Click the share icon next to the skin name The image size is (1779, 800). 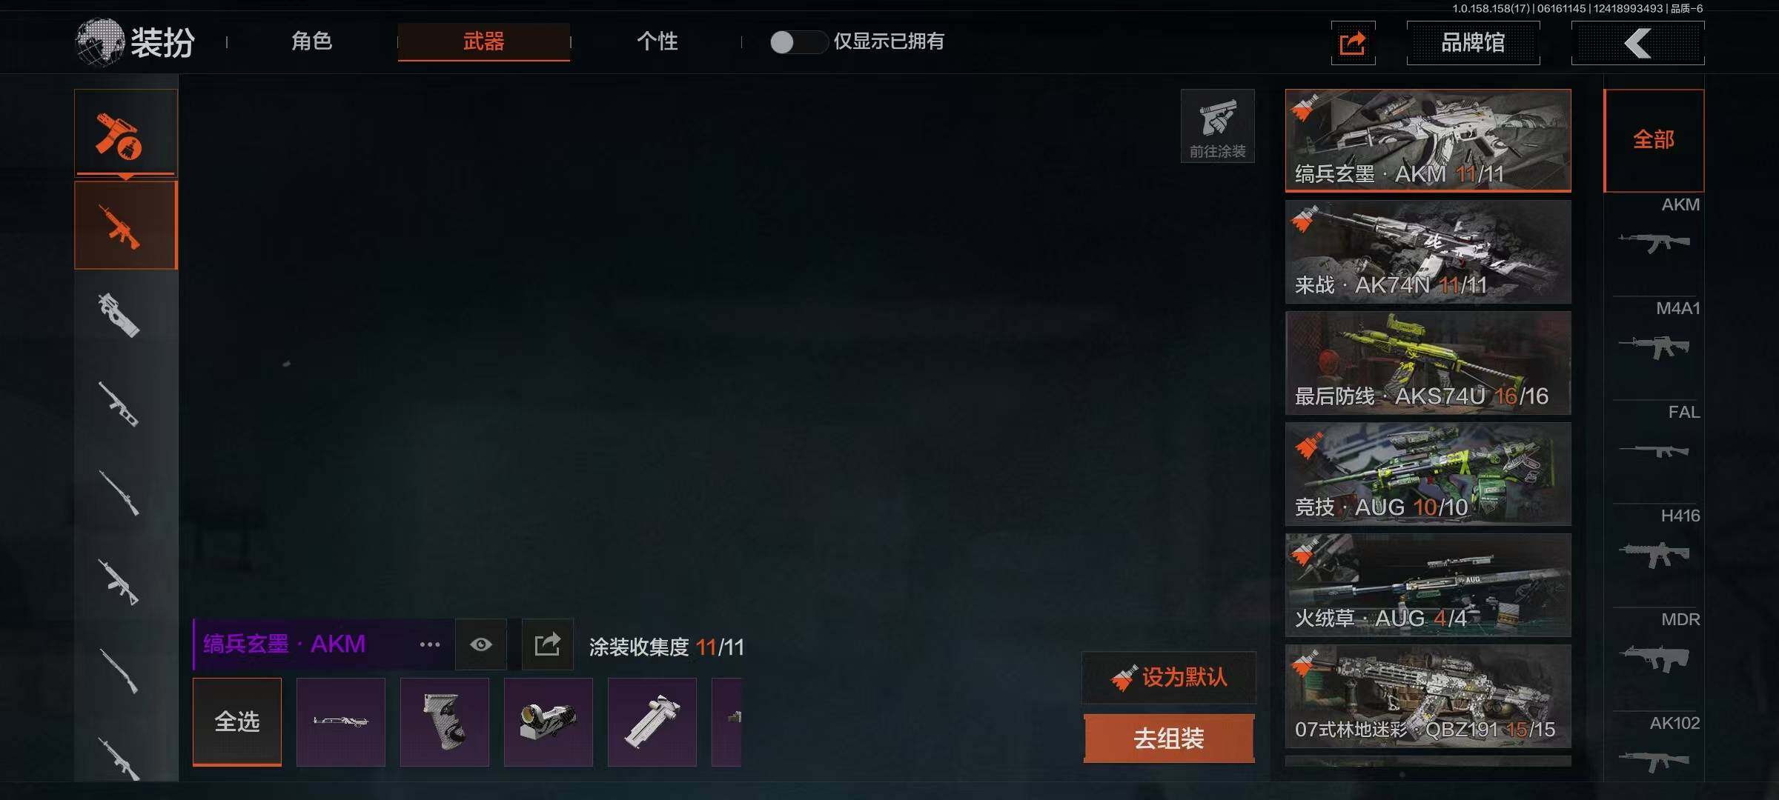[x=547, y=644]
